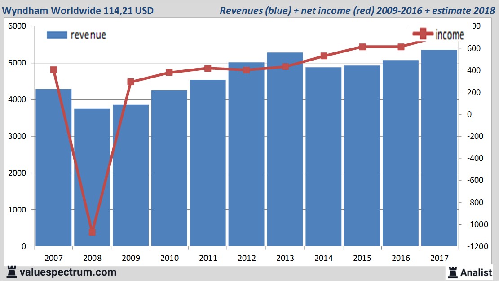Click the 'revenue' legend label

click(x=88, y=35)
